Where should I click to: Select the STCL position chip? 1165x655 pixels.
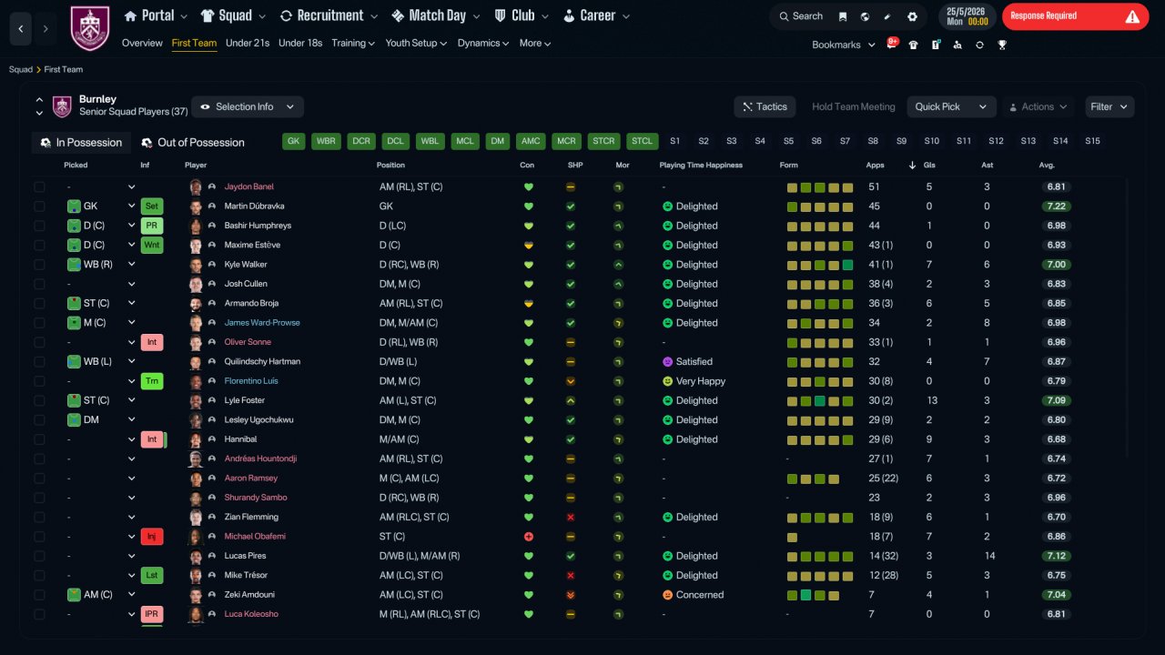642,141
